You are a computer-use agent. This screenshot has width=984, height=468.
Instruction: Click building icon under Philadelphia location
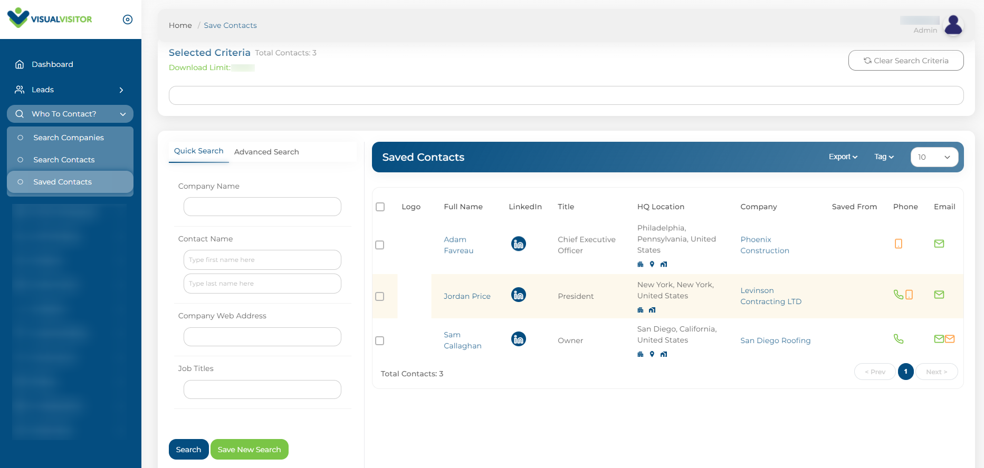(641, 264)
